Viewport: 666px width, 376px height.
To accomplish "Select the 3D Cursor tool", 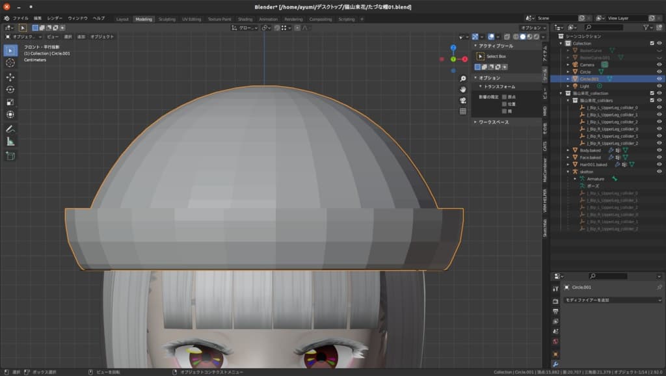I will tap(10, 62).
